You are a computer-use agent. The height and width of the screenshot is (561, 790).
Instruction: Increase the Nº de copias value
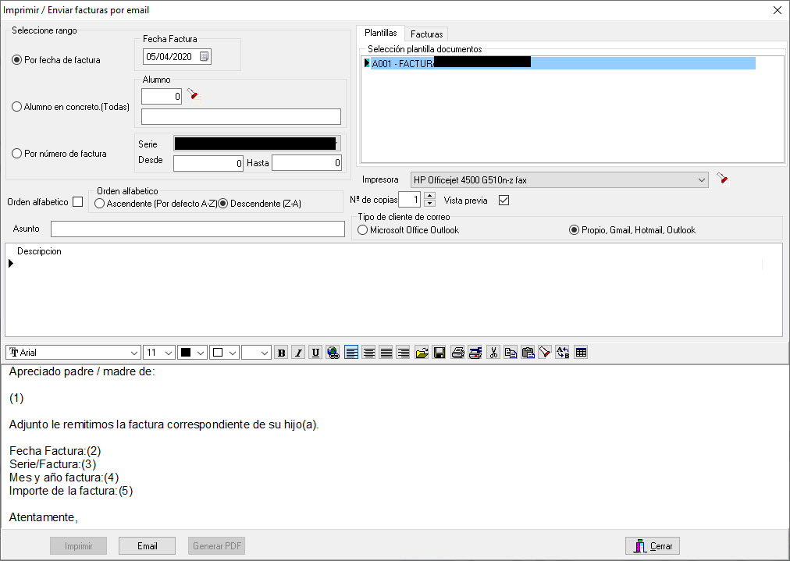[x=430, y=196]
